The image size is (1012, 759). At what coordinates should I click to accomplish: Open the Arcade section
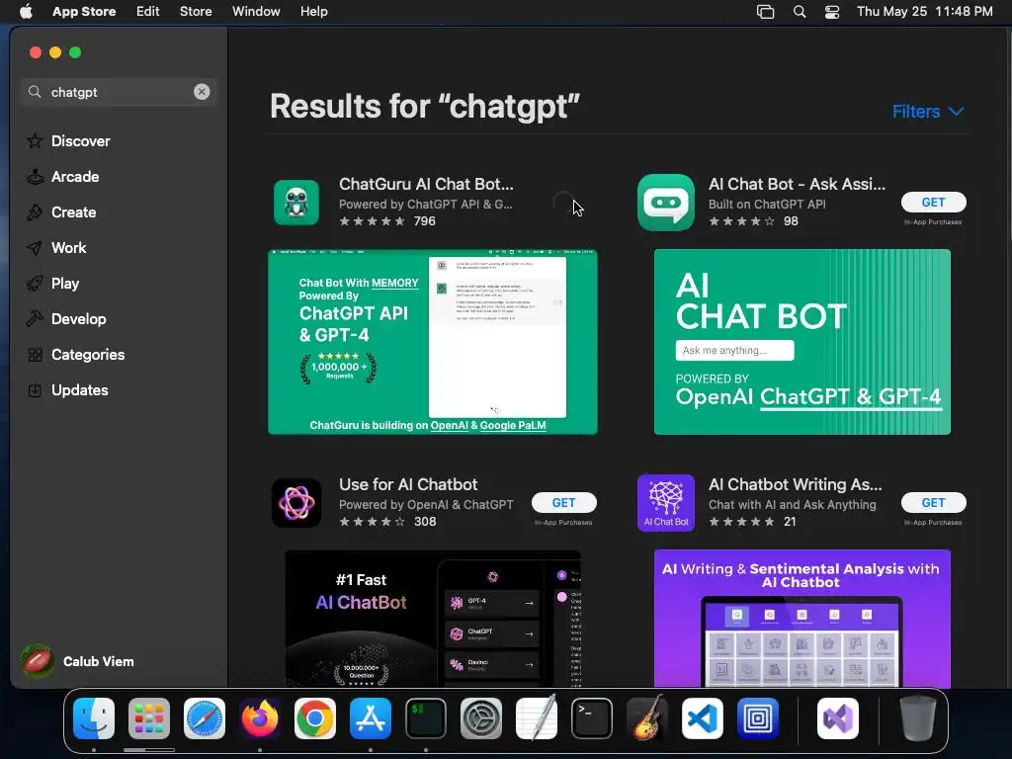tap(62, 176)
